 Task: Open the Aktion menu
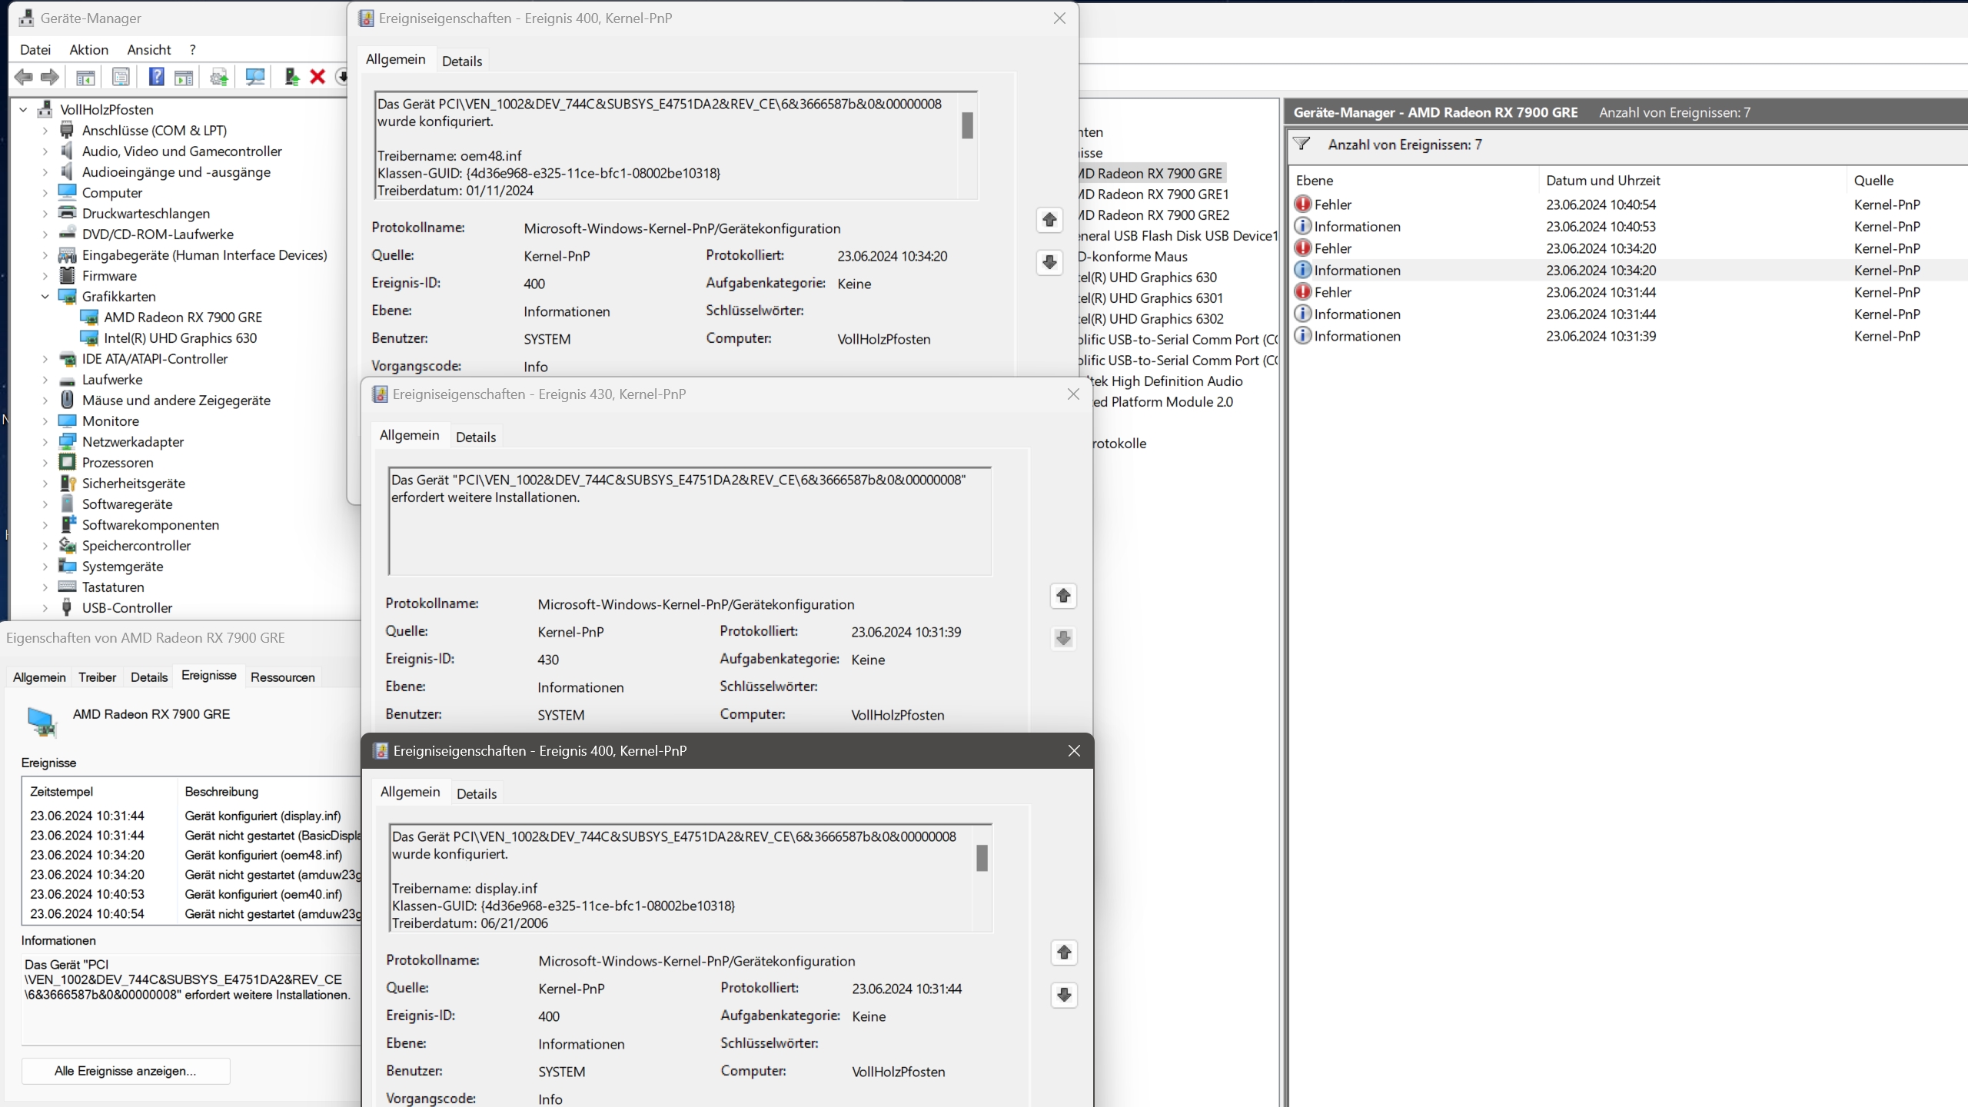pos(88,50)
